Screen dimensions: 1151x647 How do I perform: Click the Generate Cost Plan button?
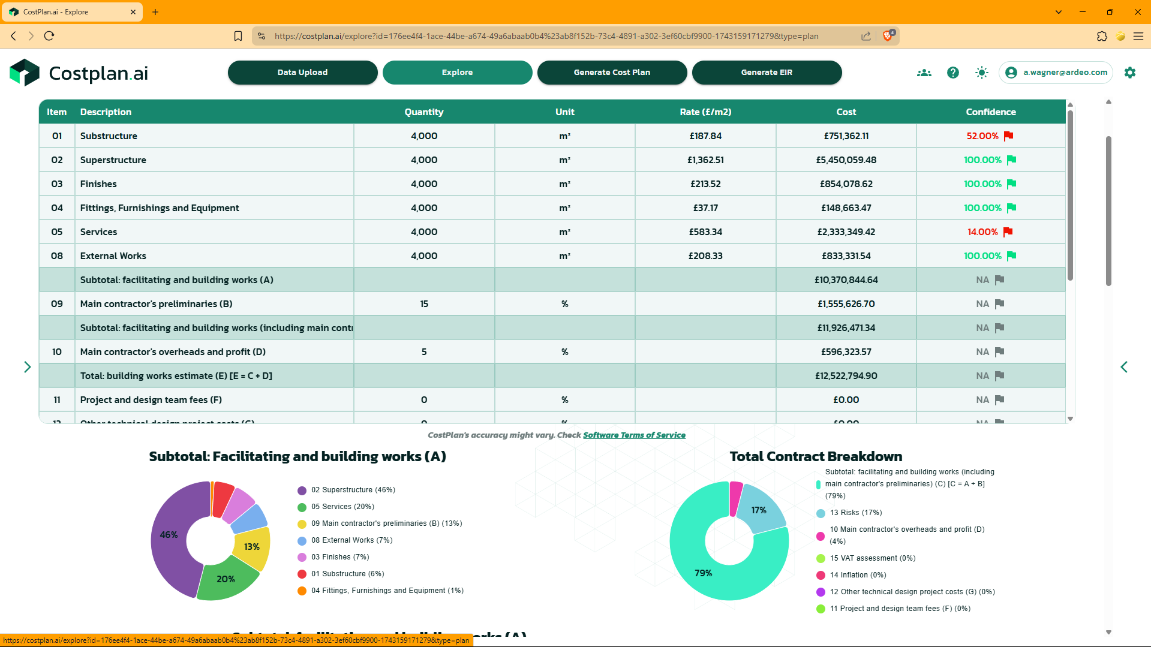(612, 72)
